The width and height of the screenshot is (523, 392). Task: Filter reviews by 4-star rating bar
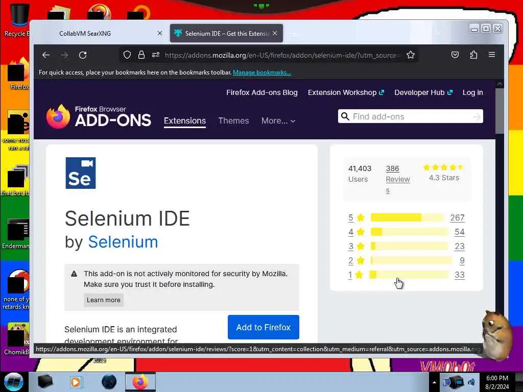409,232
